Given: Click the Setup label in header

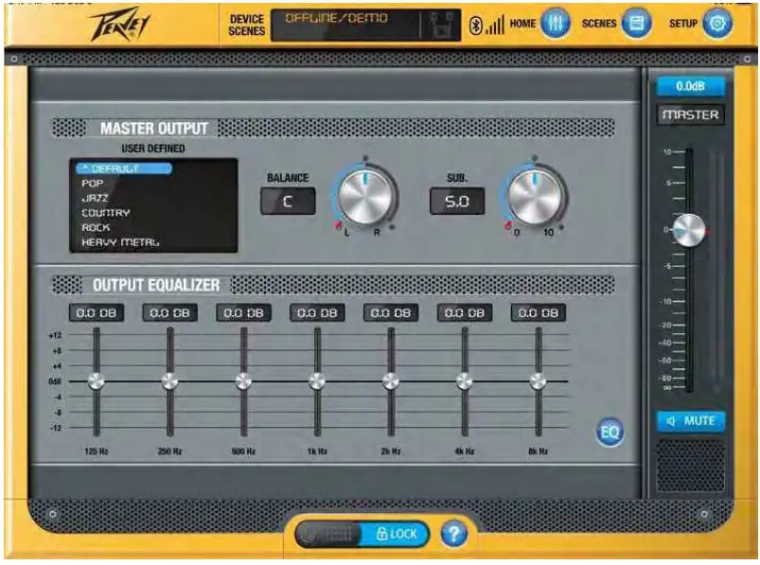Looking at the screenshot, I should tap(683, 24).
